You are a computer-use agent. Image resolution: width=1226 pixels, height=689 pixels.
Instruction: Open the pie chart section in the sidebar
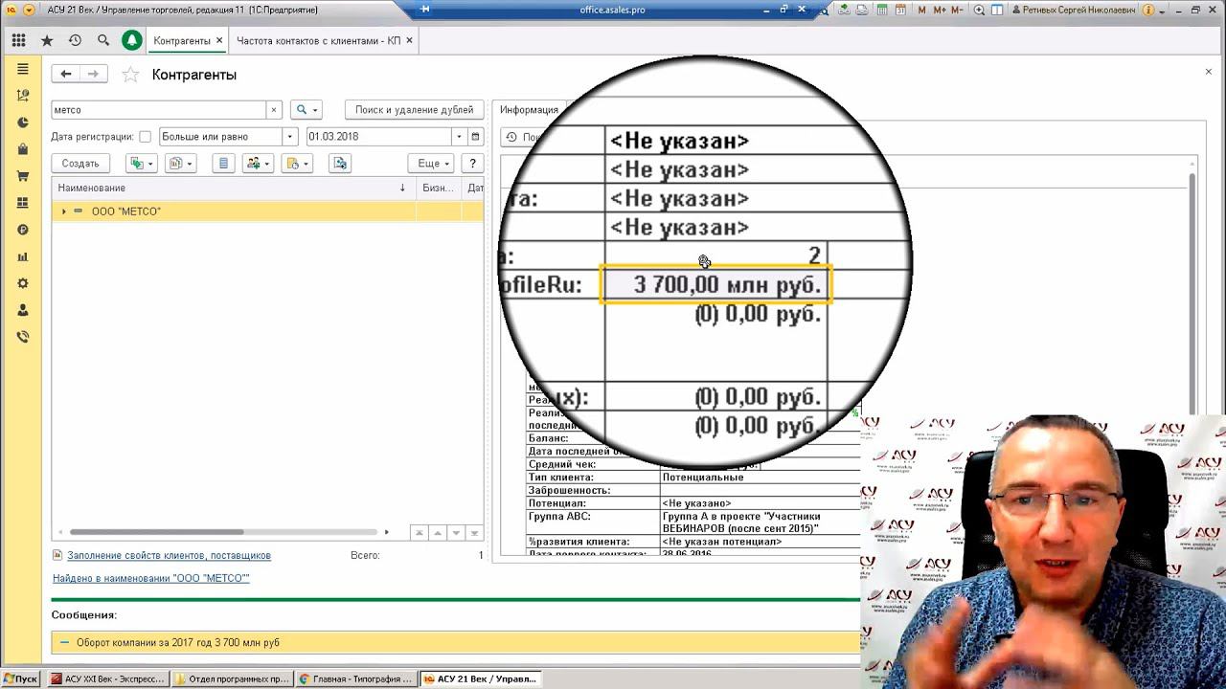click(x=23, y=122)
